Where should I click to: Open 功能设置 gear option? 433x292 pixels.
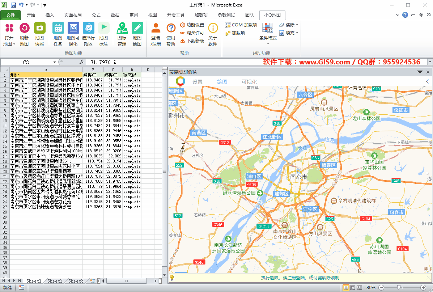point(192,25)
